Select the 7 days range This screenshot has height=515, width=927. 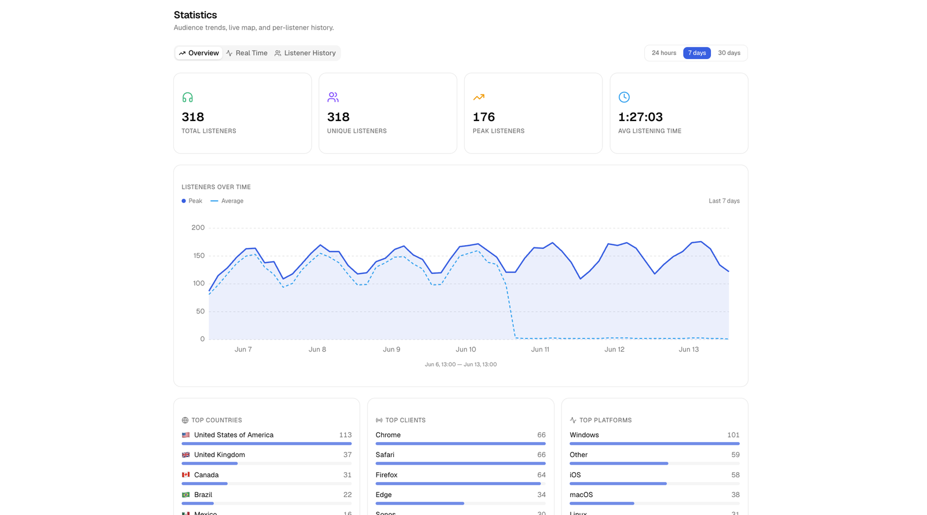click(697, 53)
